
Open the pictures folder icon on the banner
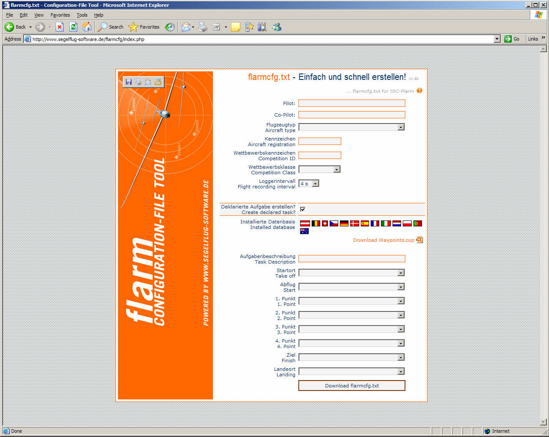(x=158, y=82)
